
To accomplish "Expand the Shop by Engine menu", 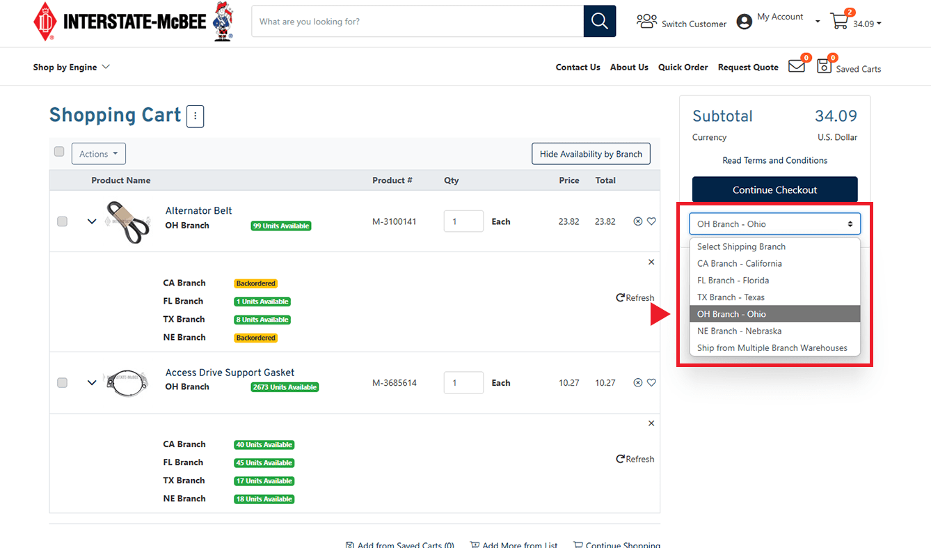I will (72, 68).
